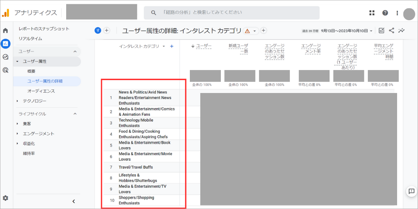
Task: Open the account profile avatar
Action: [x=409, y=14]
